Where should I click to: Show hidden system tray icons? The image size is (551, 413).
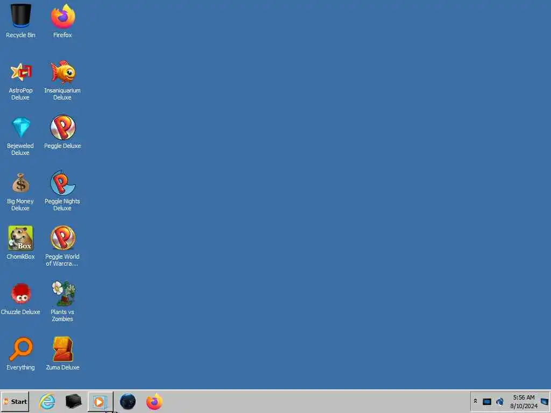click(x=476, y=401)
